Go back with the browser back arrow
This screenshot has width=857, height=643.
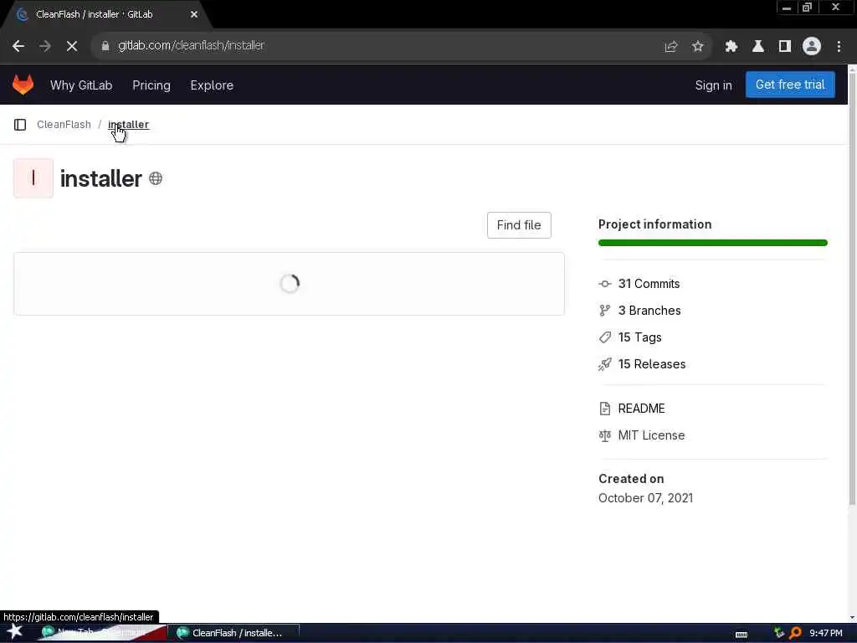(18, 46)
